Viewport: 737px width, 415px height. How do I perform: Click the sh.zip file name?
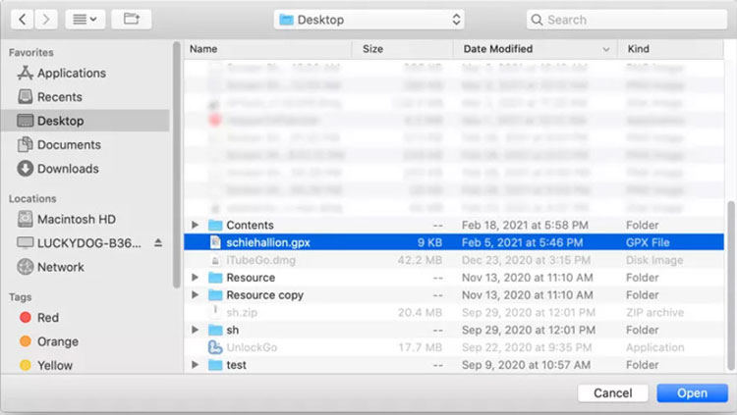(x=242, y=313)
